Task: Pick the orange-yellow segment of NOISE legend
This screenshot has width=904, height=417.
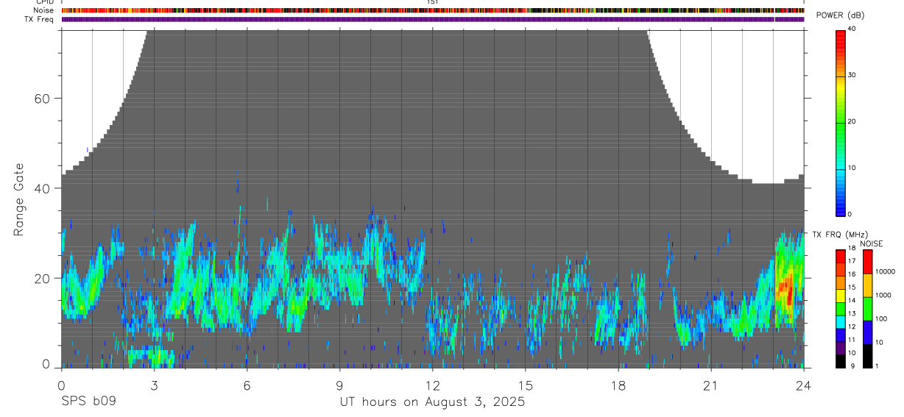Action: 867,285
